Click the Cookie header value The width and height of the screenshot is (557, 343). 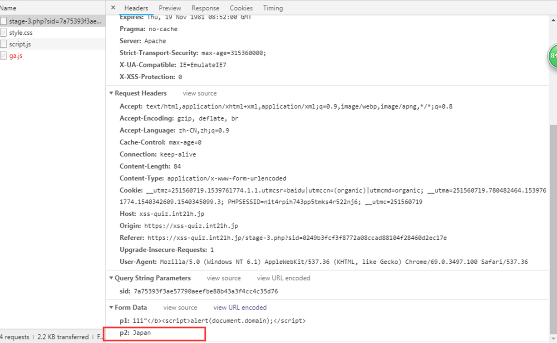[333, 196]
